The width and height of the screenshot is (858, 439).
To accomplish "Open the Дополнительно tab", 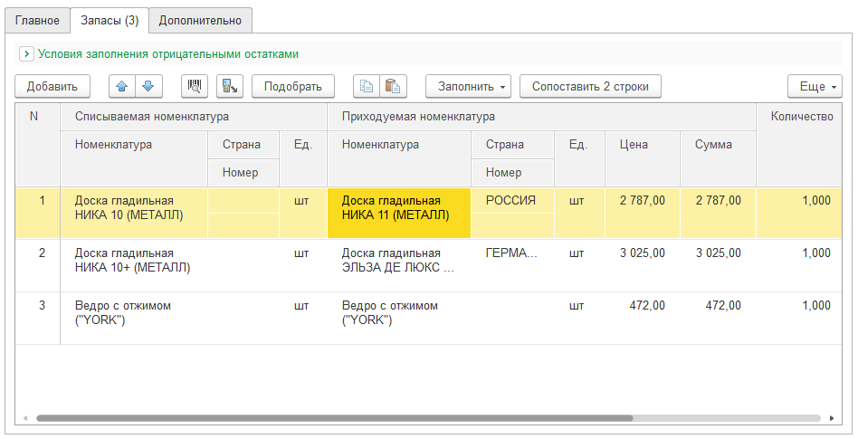I will point(200,21).
